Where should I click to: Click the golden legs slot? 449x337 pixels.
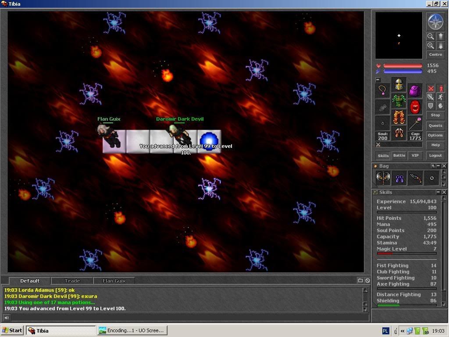[x=399, y=117]
